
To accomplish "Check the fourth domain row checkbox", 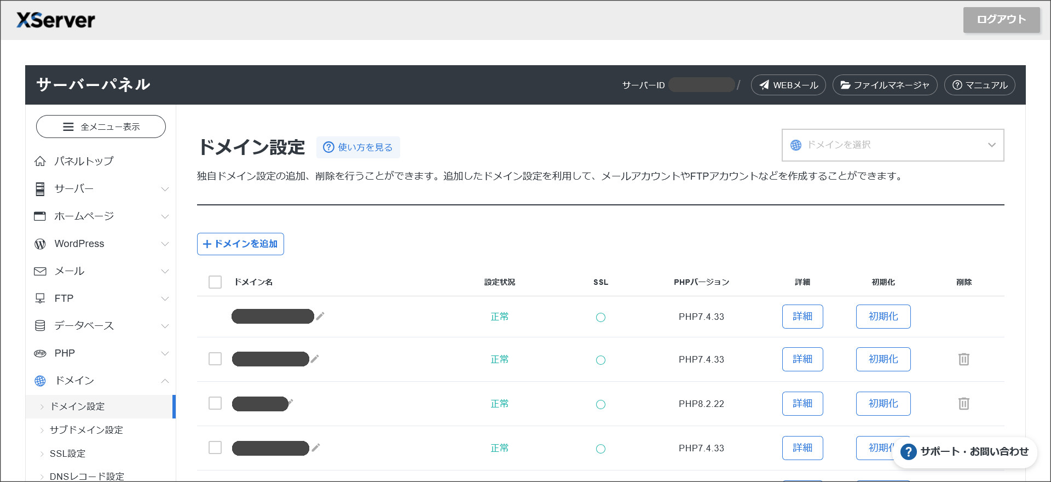I will pos(215,447).
